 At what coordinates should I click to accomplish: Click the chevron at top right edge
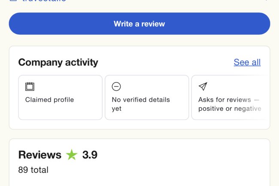(266, 1)
